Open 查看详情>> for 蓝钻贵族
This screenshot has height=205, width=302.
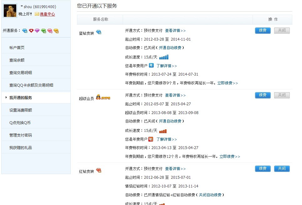[x=175, y=31]
